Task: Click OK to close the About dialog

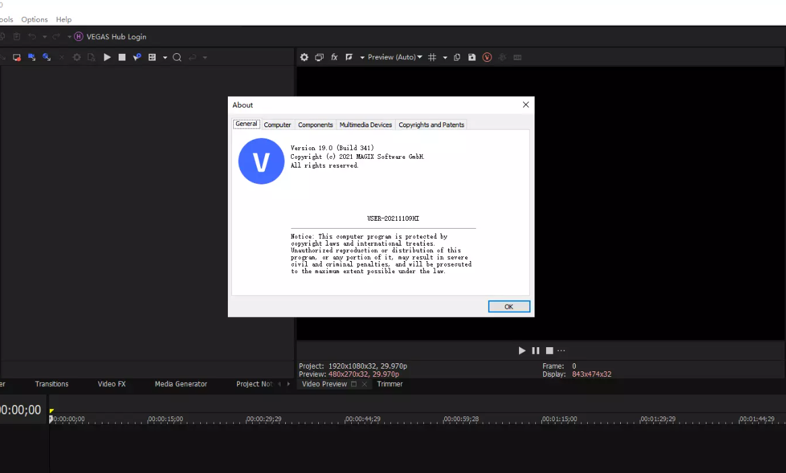Action: (x=509, y=306)
